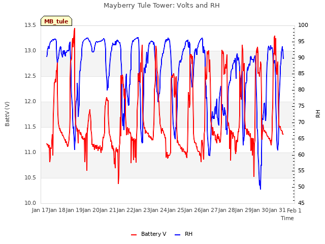Toggle the Battery V legend entry
Screen dimensions: 325x244
[148, 234]
